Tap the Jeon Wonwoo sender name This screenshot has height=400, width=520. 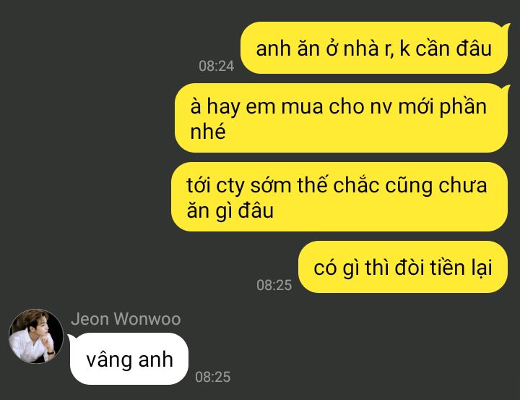coord(126,319)
